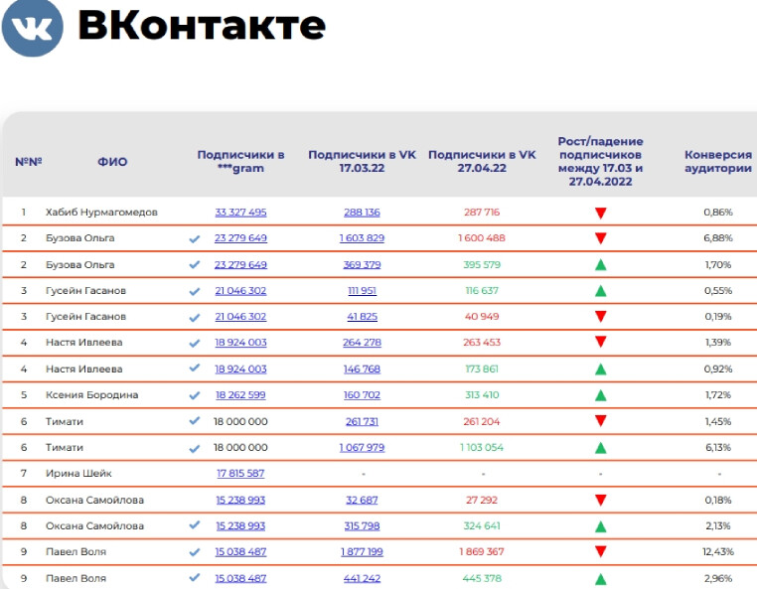Open the 1 067 979 VK subscribers link
Viewport: 757px width, 589px height.
pyautogui.click(x=362, y=448)
